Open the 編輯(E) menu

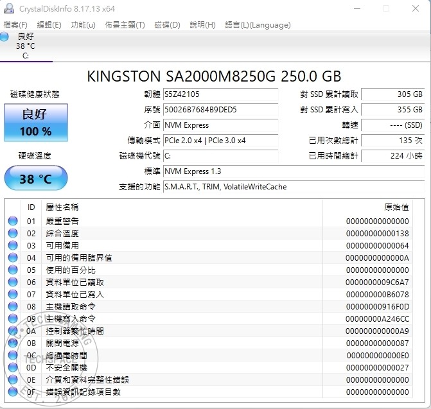coord(49,25)
